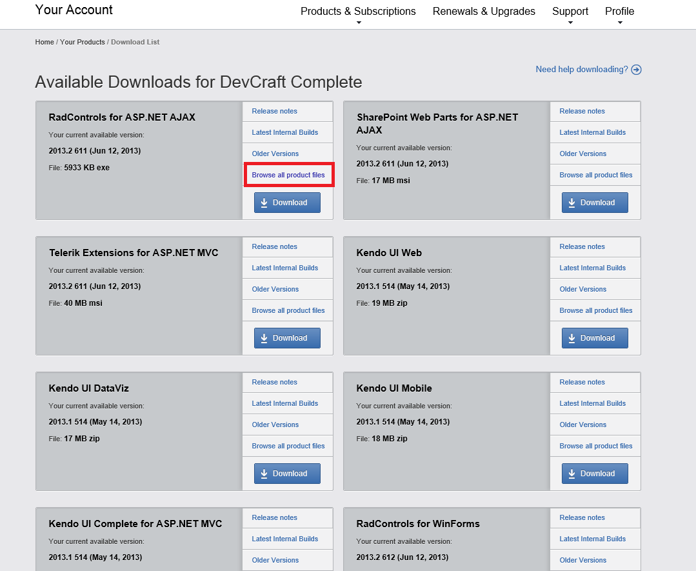The width and height of the screenshot is (696, 571).
Task: Open Release notes for RadControls for WinForms
Action: pos(582,517)
